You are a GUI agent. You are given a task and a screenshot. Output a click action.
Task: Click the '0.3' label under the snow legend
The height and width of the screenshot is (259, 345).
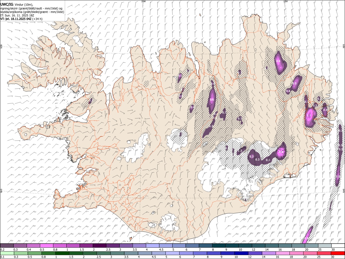16,250
